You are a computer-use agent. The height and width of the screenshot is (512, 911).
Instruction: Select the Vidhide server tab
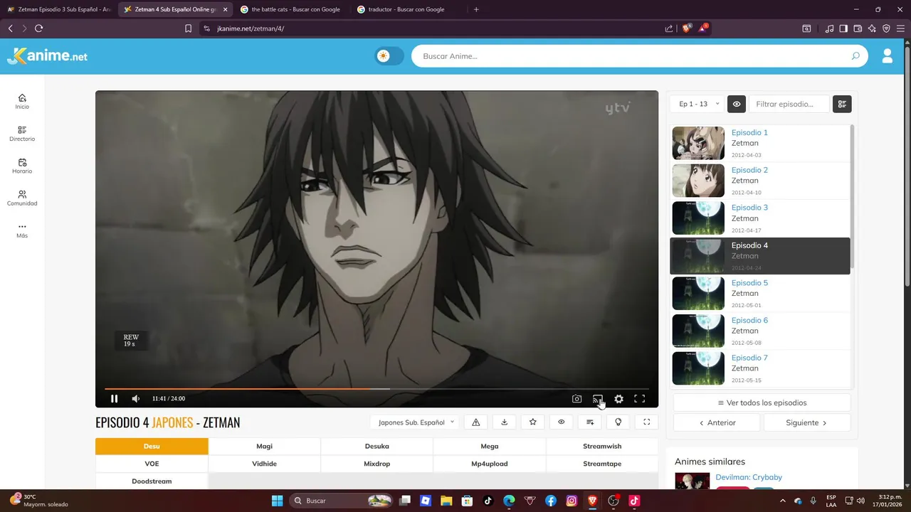[265, 464]
